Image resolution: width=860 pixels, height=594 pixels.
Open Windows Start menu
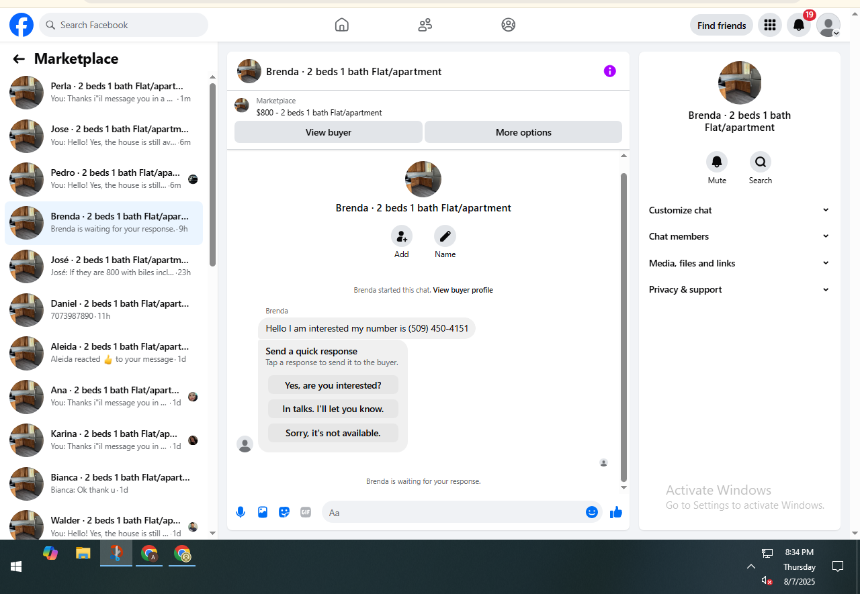click(16, 566)
